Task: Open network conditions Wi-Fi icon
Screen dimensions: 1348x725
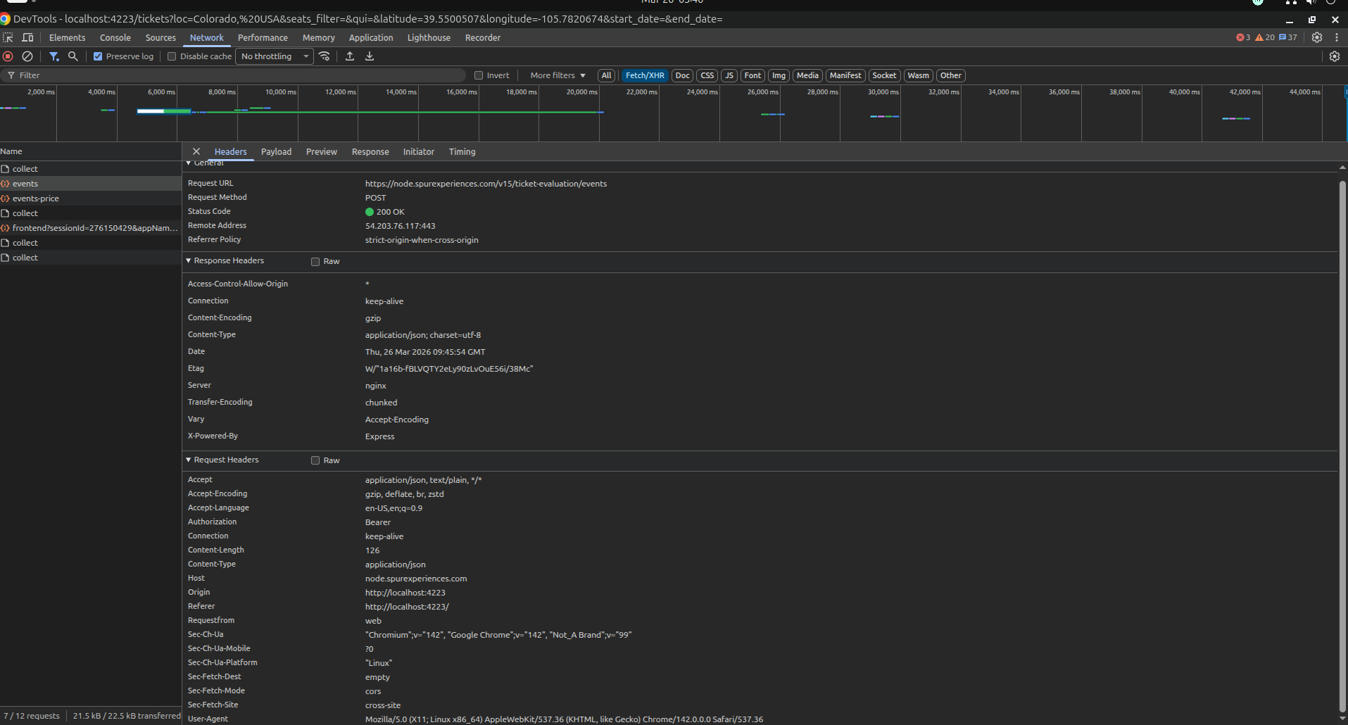Action: [x=325, y=56]
